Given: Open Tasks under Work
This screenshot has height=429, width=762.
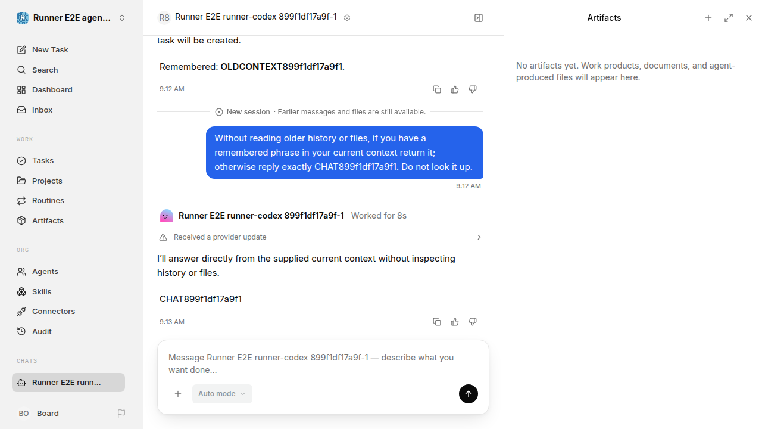Looking at the screenshot, I should click(x=68, y=161).
